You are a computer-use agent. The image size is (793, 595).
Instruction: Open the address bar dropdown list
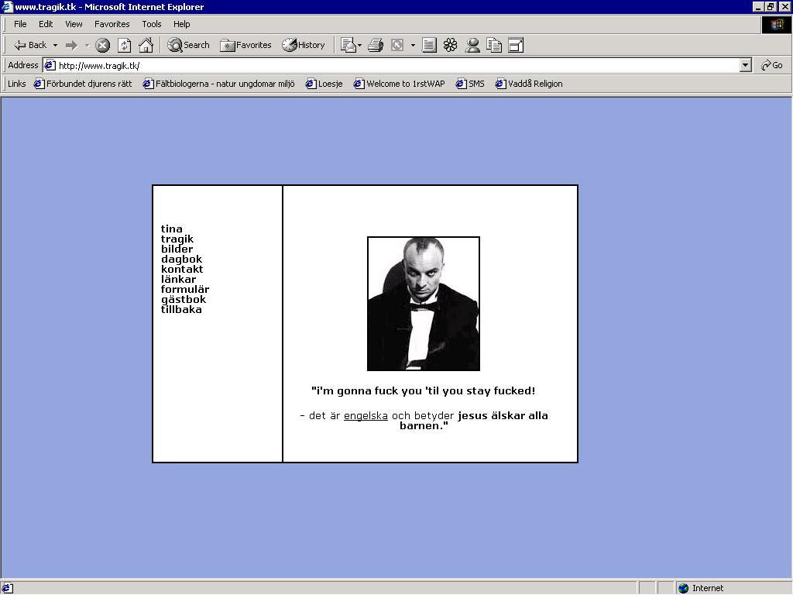(x=745, y=66)
